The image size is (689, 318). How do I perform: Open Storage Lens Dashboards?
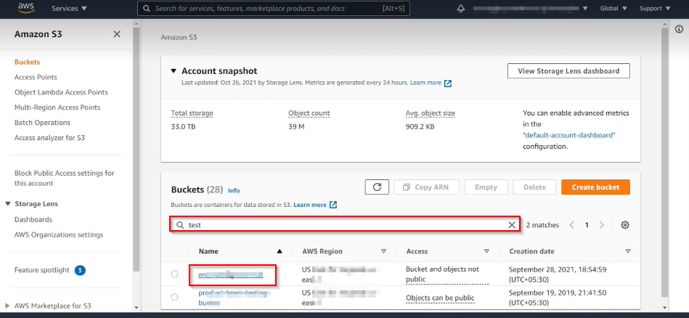(33, 219)
